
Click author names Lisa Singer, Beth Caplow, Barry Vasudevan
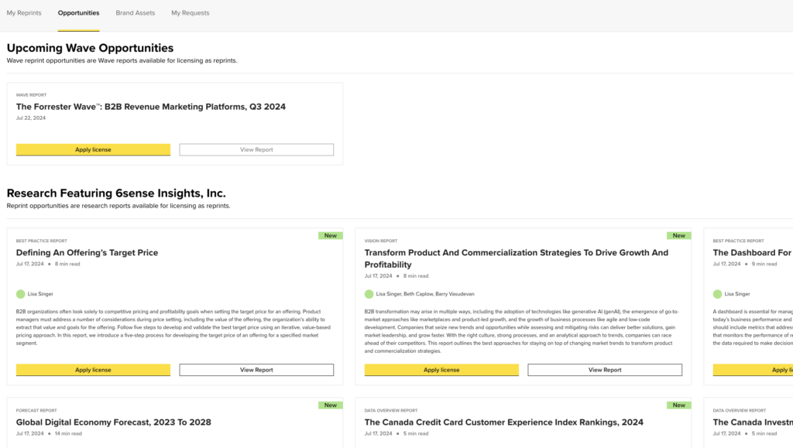(x=425, y=294)
